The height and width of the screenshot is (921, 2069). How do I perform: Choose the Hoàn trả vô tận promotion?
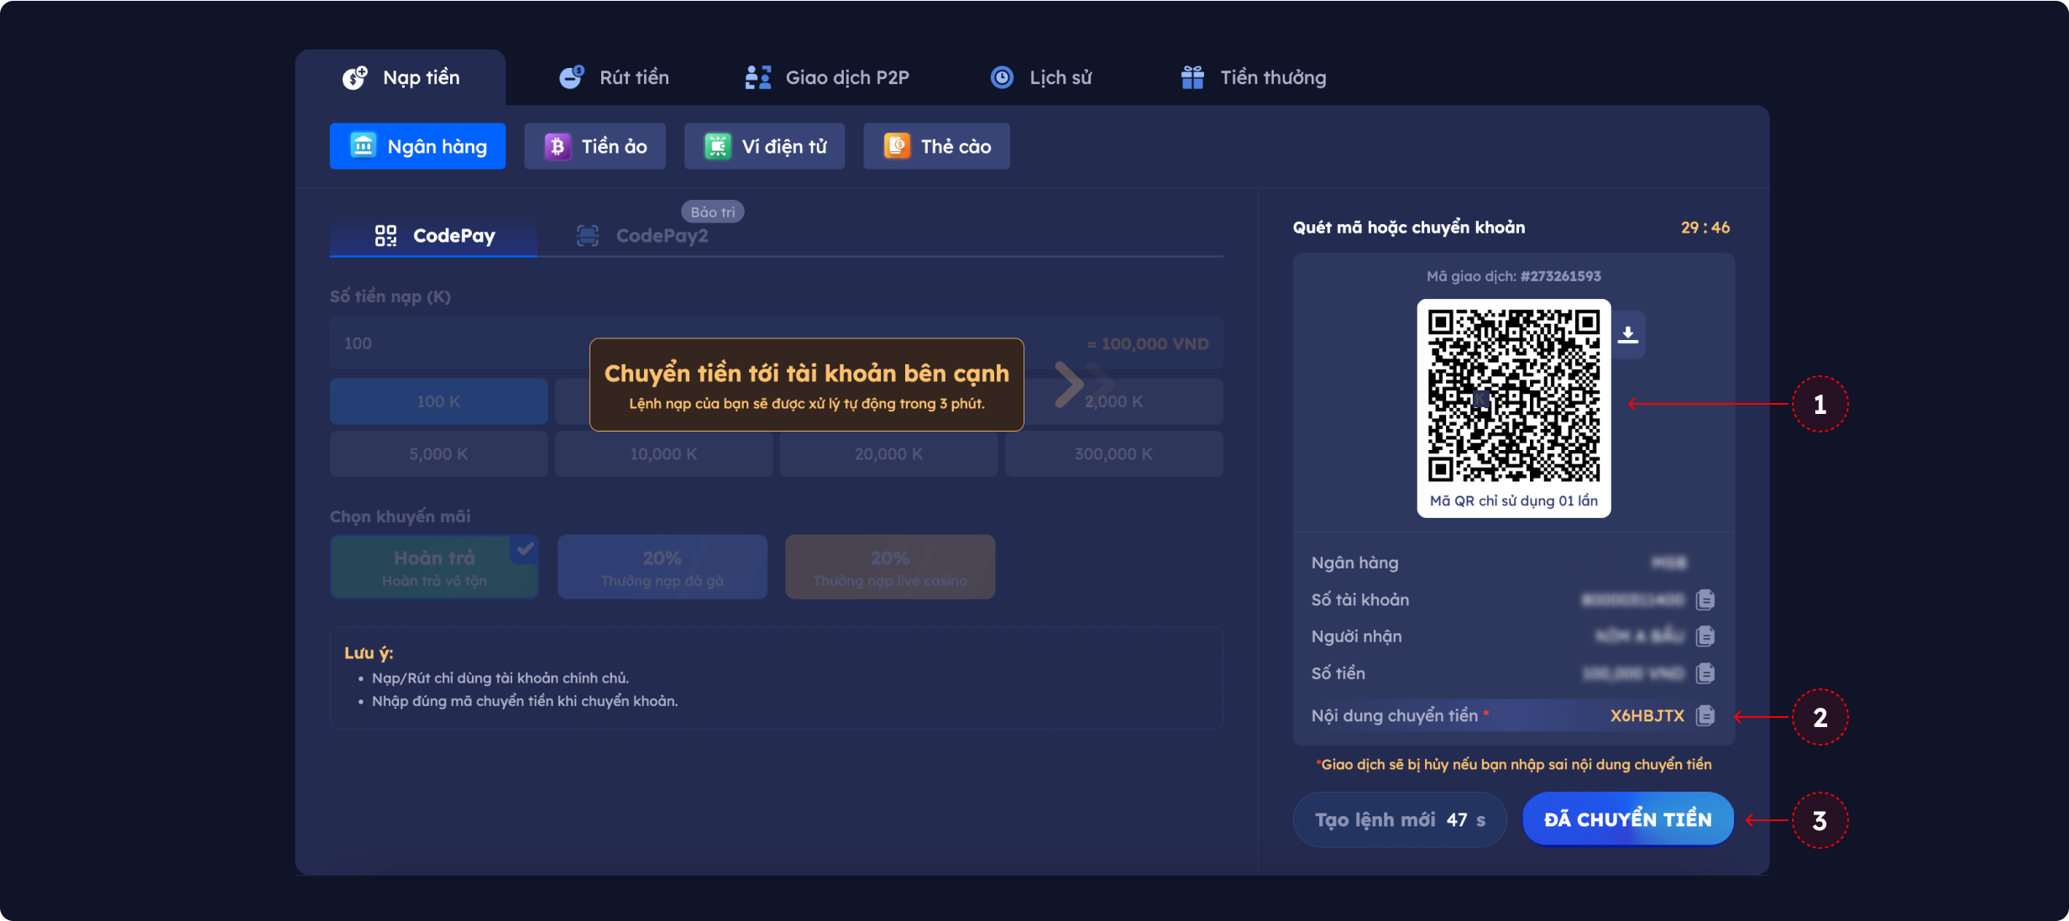click(434, 568)
